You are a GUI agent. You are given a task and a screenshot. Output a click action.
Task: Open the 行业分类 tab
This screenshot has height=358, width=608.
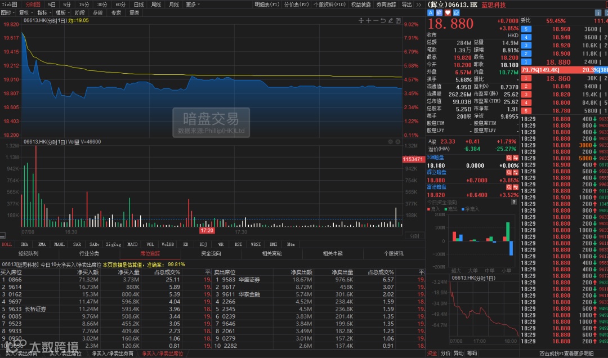(90, 254)
